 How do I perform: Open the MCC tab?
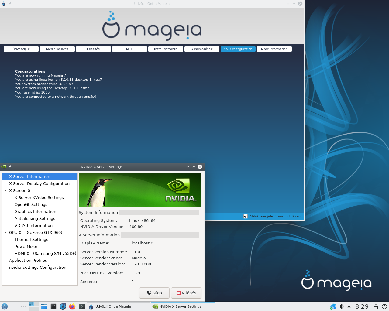[129, 49]
